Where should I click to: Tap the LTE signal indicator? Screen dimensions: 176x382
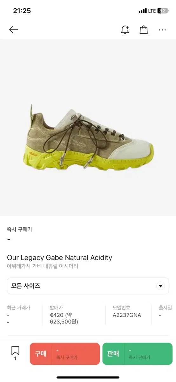coord(152,11)
